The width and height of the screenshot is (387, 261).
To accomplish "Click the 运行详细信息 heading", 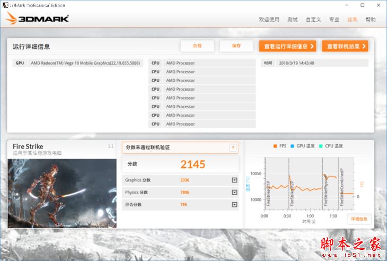I will coord(31,47).
